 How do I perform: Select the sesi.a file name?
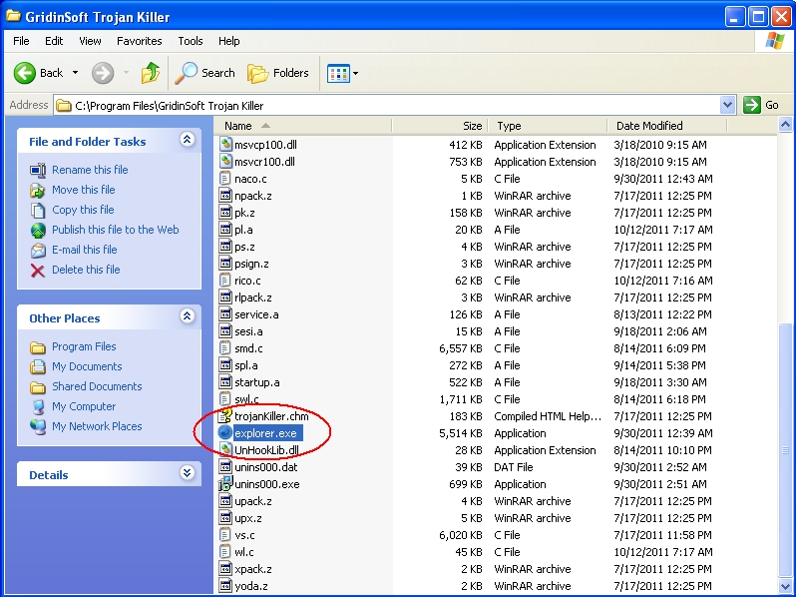coord(248,331)
